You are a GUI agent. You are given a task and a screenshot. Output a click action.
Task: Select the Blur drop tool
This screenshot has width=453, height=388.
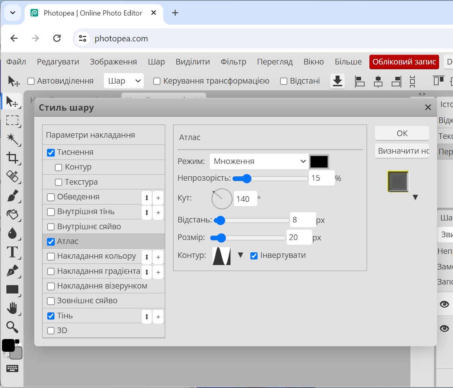(12, 233)
